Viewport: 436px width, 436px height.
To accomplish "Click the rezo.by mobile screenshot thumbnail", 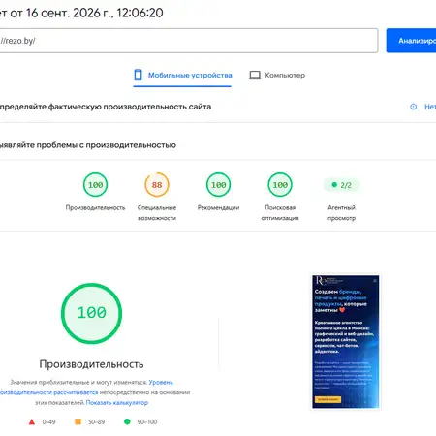I will pyautogui.click(x=345, y=342).
